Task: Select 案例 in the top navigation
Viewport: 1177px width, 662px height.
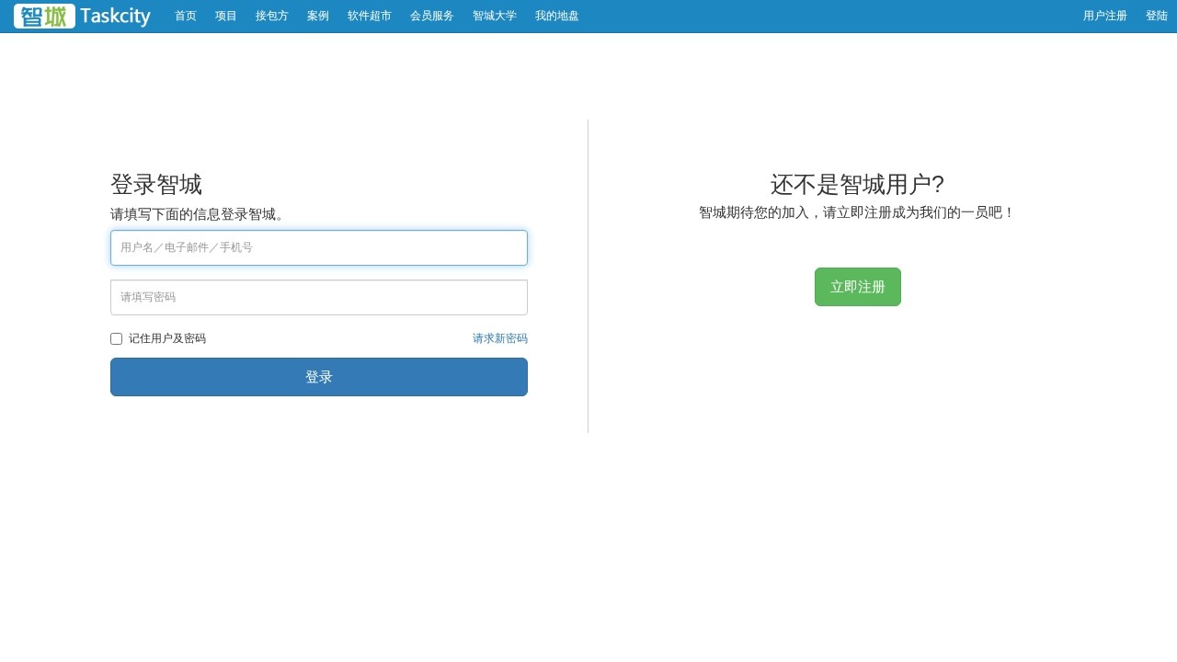Action: coord(318,16)
